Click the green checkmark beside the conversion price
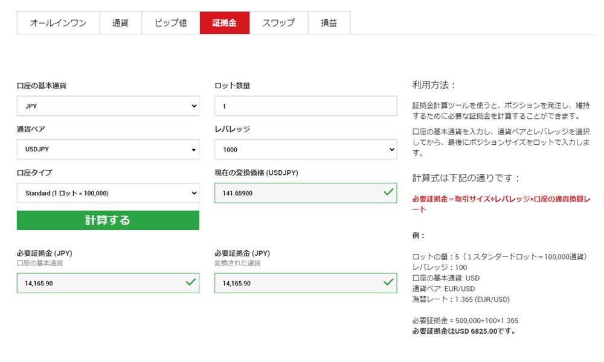This screenshot has width=604, height=362. click(x=389, y=192)
